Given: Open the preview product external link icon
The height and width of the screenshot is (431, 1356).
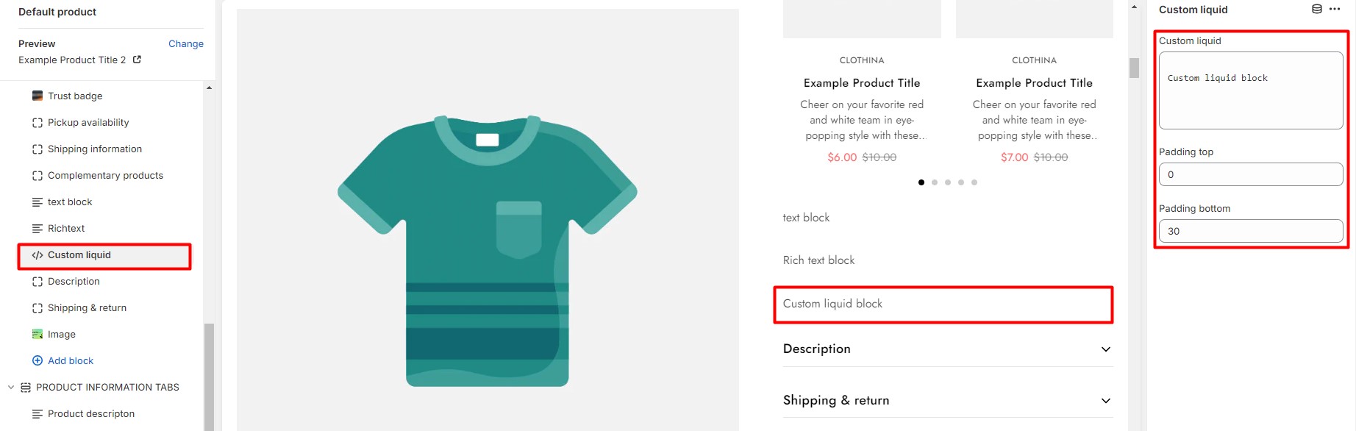Looking at the screenshot, I should [137, 60].
